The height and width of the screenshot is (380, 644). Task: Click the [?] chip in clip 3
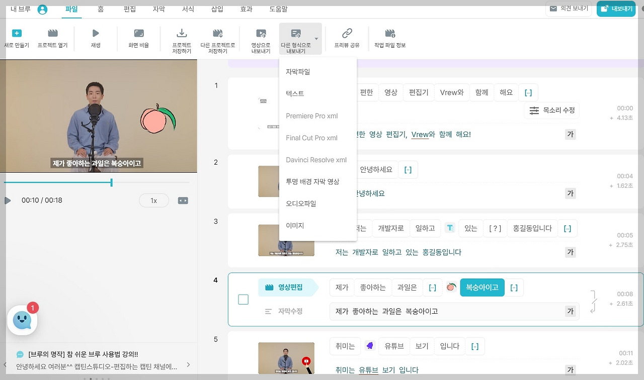495,228
